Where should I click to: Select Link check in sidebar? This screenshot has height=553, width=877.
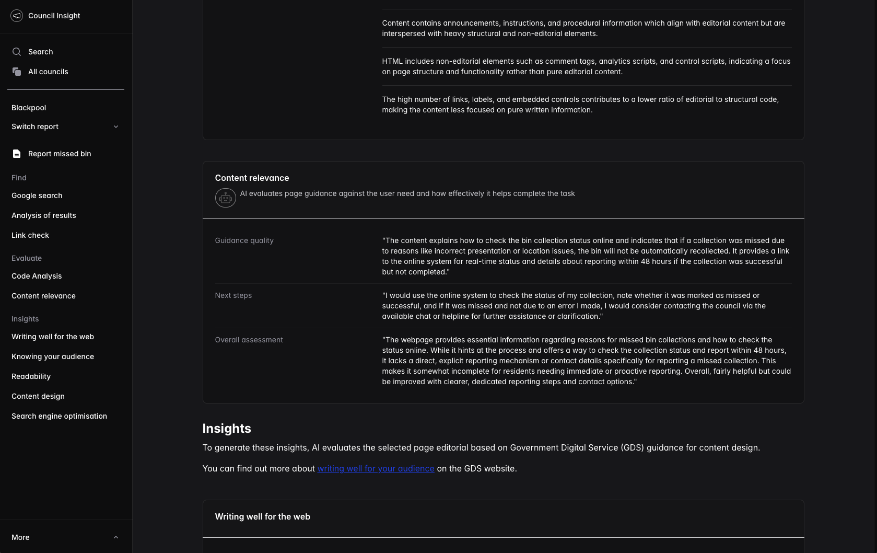coord(30,235)
